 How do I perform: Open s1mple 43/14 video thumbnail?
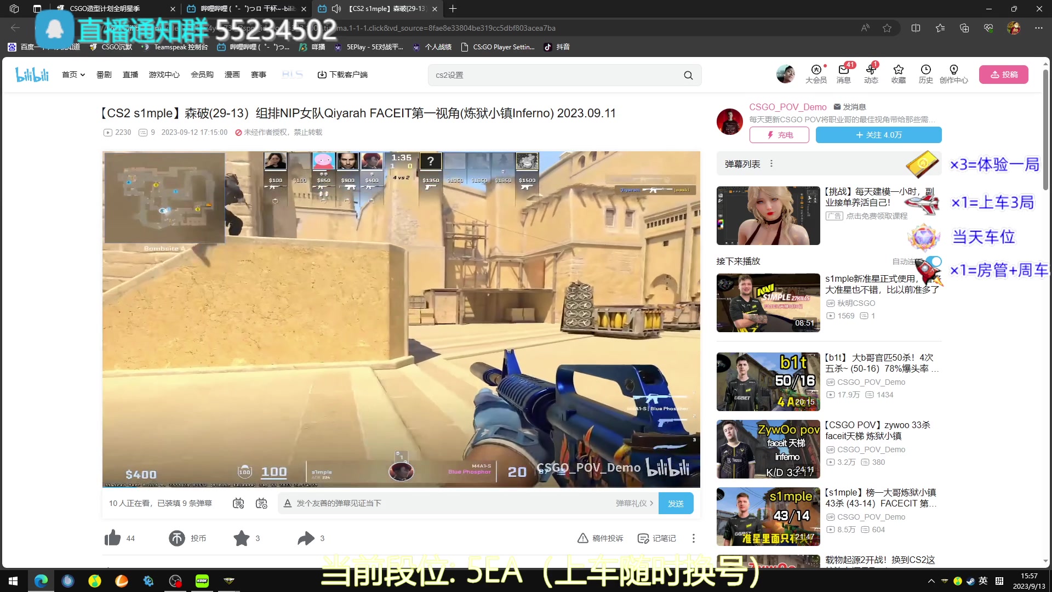[x=768, y=516]
